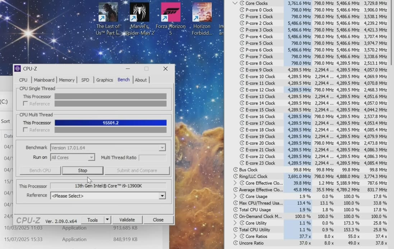Click the Uncore Ratio sensor icon
This screenshot has height=249, width=394.
pos(236,243)
